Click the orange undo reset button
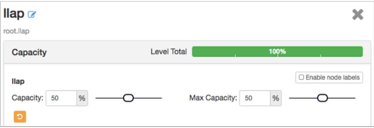This screenshot has height=128, width=374. pyautogui.click(x=18, y=116)
